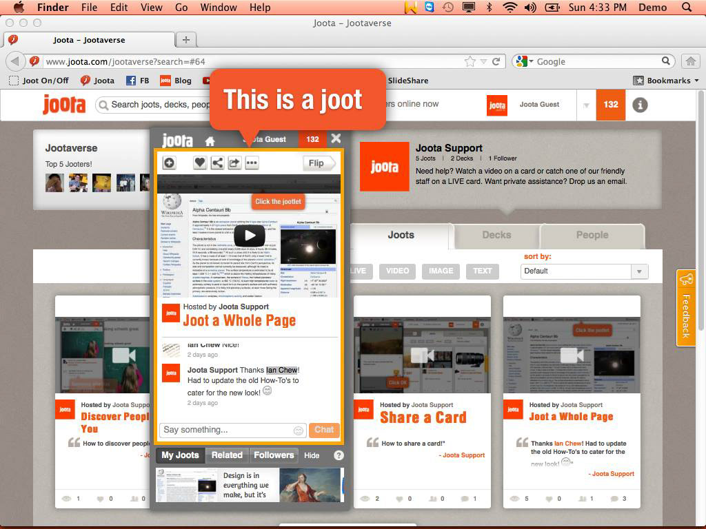Expand the URL history dropdown arrow
This screenshot has width=706, height=529.
click(x=483, y=61)
